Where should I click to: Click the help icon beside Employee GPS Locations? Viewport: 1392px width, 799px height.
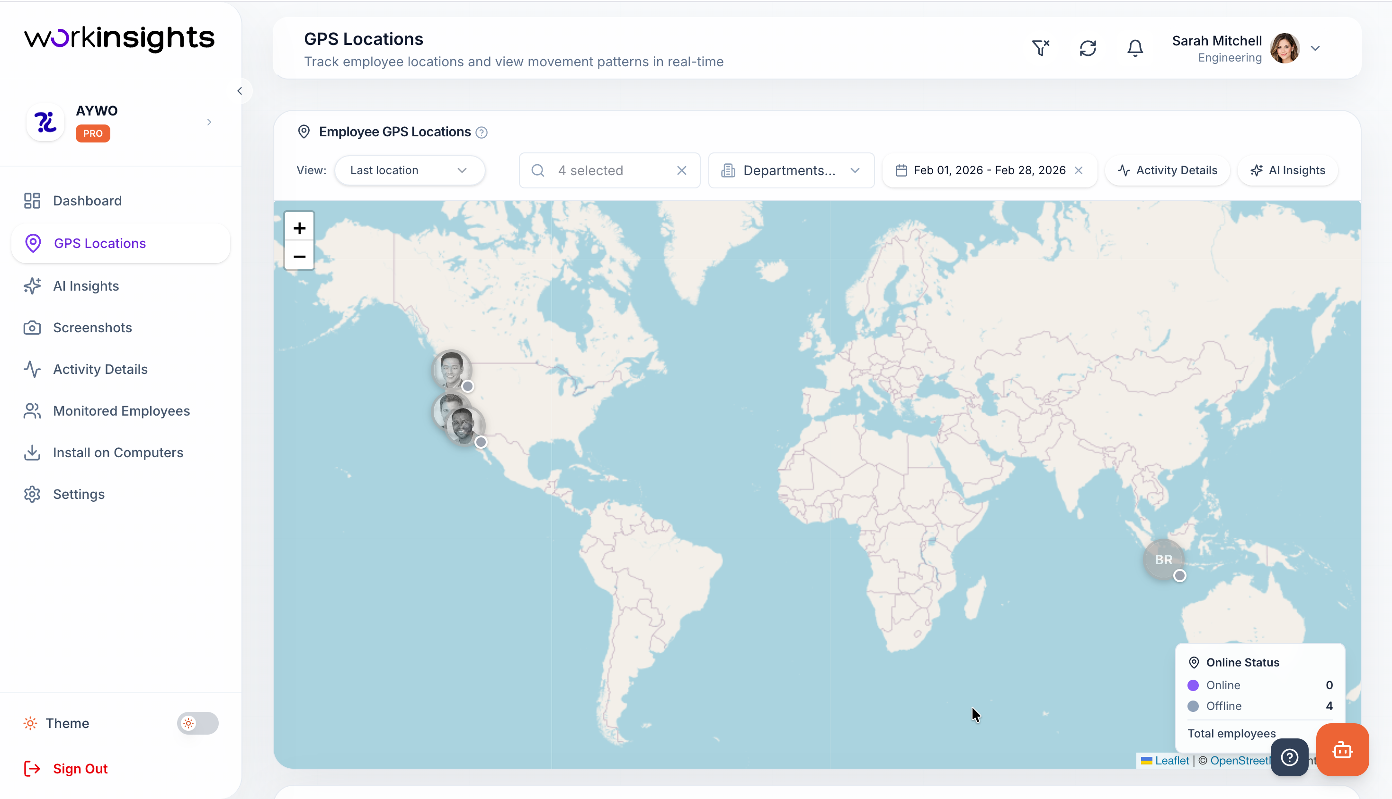[x=482, y=132]
